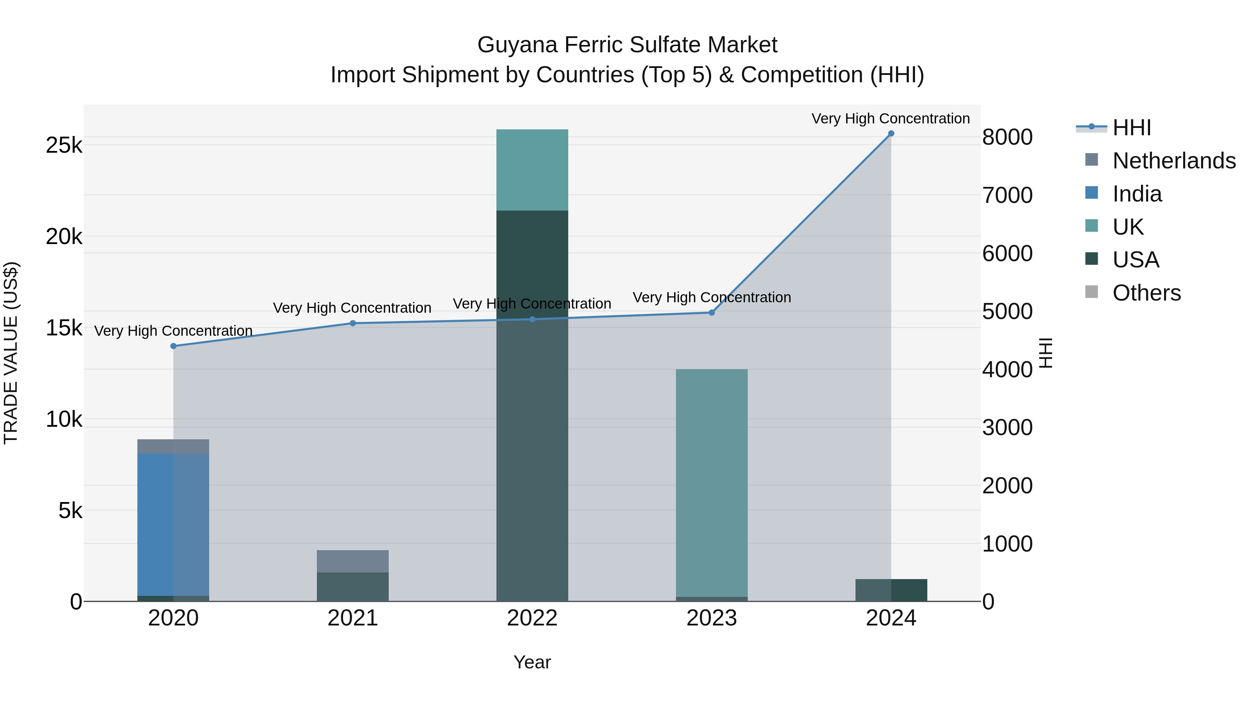1255x706 pixels.
Task: Click the India bar segment for 2020
Action: tap(173, 525)
